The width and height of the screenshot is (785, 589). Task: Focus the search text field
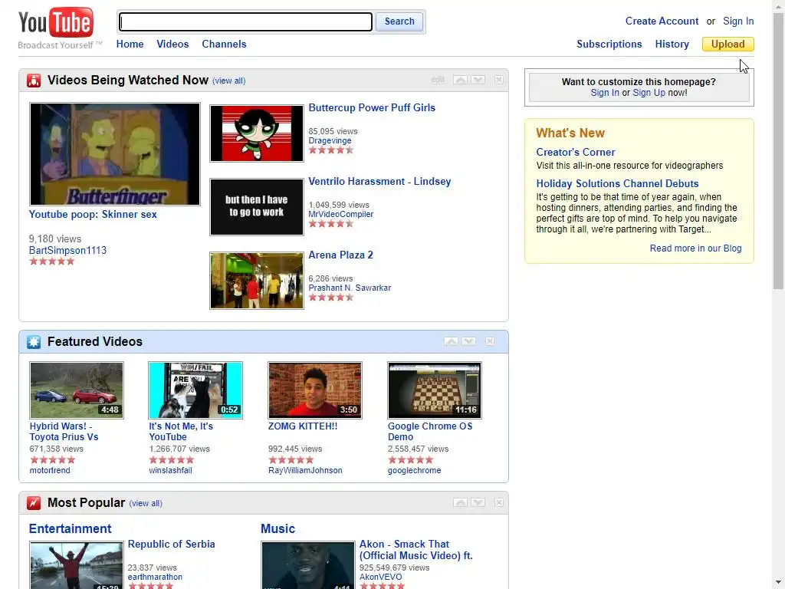245,21
